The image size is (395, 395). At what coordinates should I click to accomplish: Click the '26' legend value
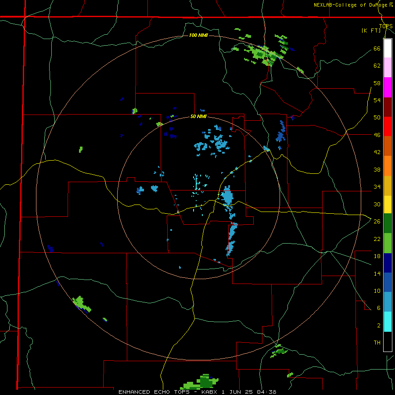tap(377, 222)
